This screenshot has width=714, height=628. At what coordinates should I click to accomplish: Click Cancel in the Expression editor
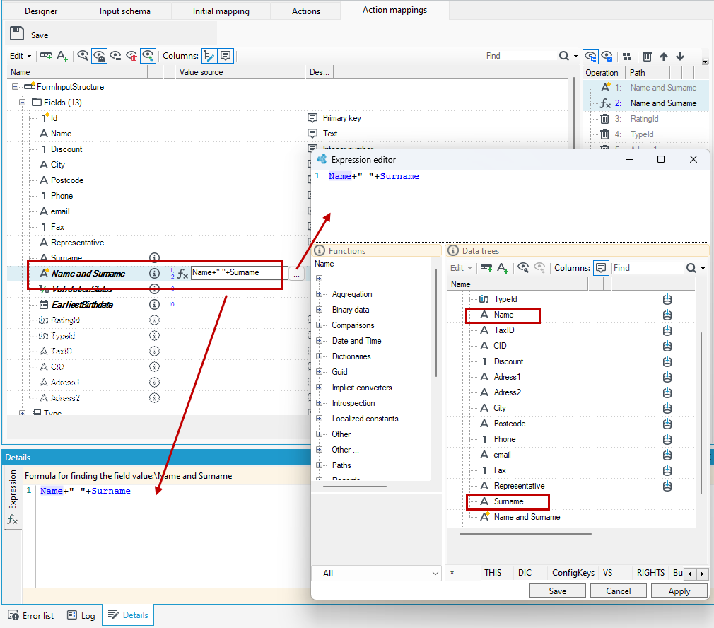618,591
